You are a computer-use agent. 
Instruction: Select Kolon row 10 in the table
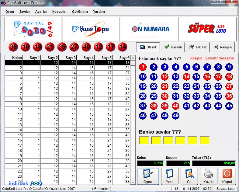coord(68,109)
